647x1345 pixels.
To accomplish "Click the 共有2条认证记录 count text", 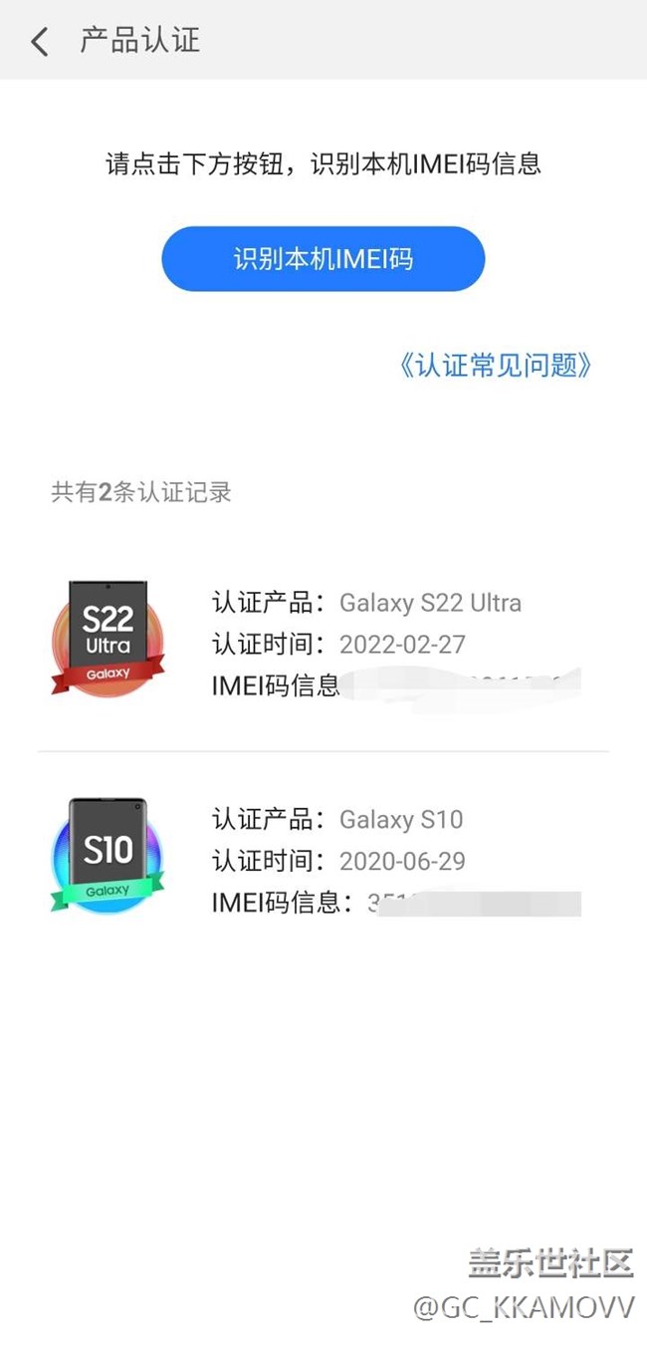I will [x=141, y=492].
